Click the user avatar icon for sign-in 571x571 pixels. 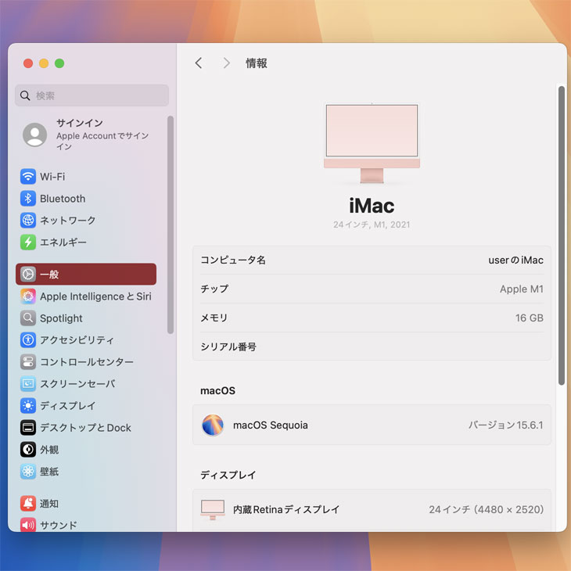(x=35, y=135)
